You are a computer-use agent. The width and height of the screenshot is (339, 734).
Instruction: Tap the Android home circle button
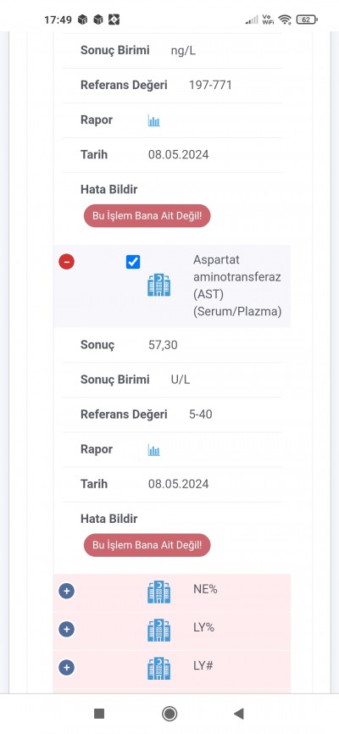169,714
